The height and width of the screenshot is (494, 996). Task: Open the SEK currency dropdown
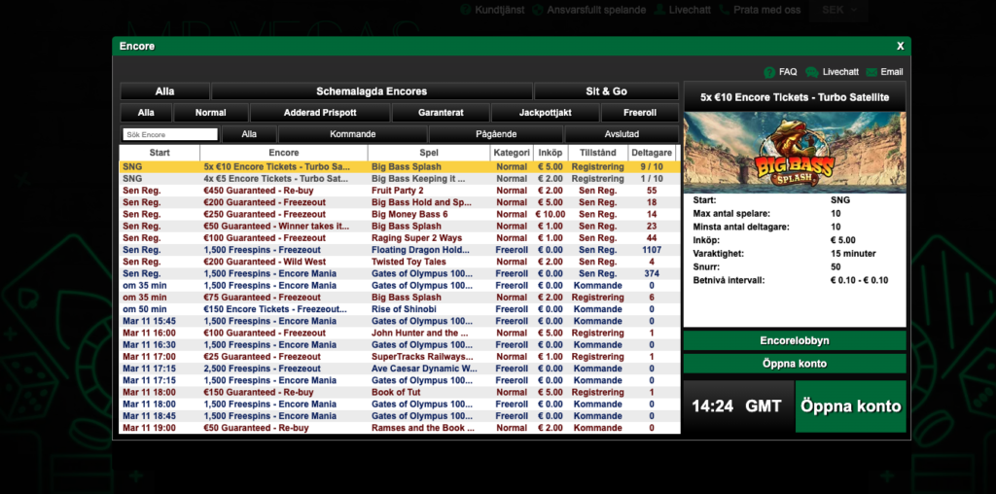click(x=838, y=10)
